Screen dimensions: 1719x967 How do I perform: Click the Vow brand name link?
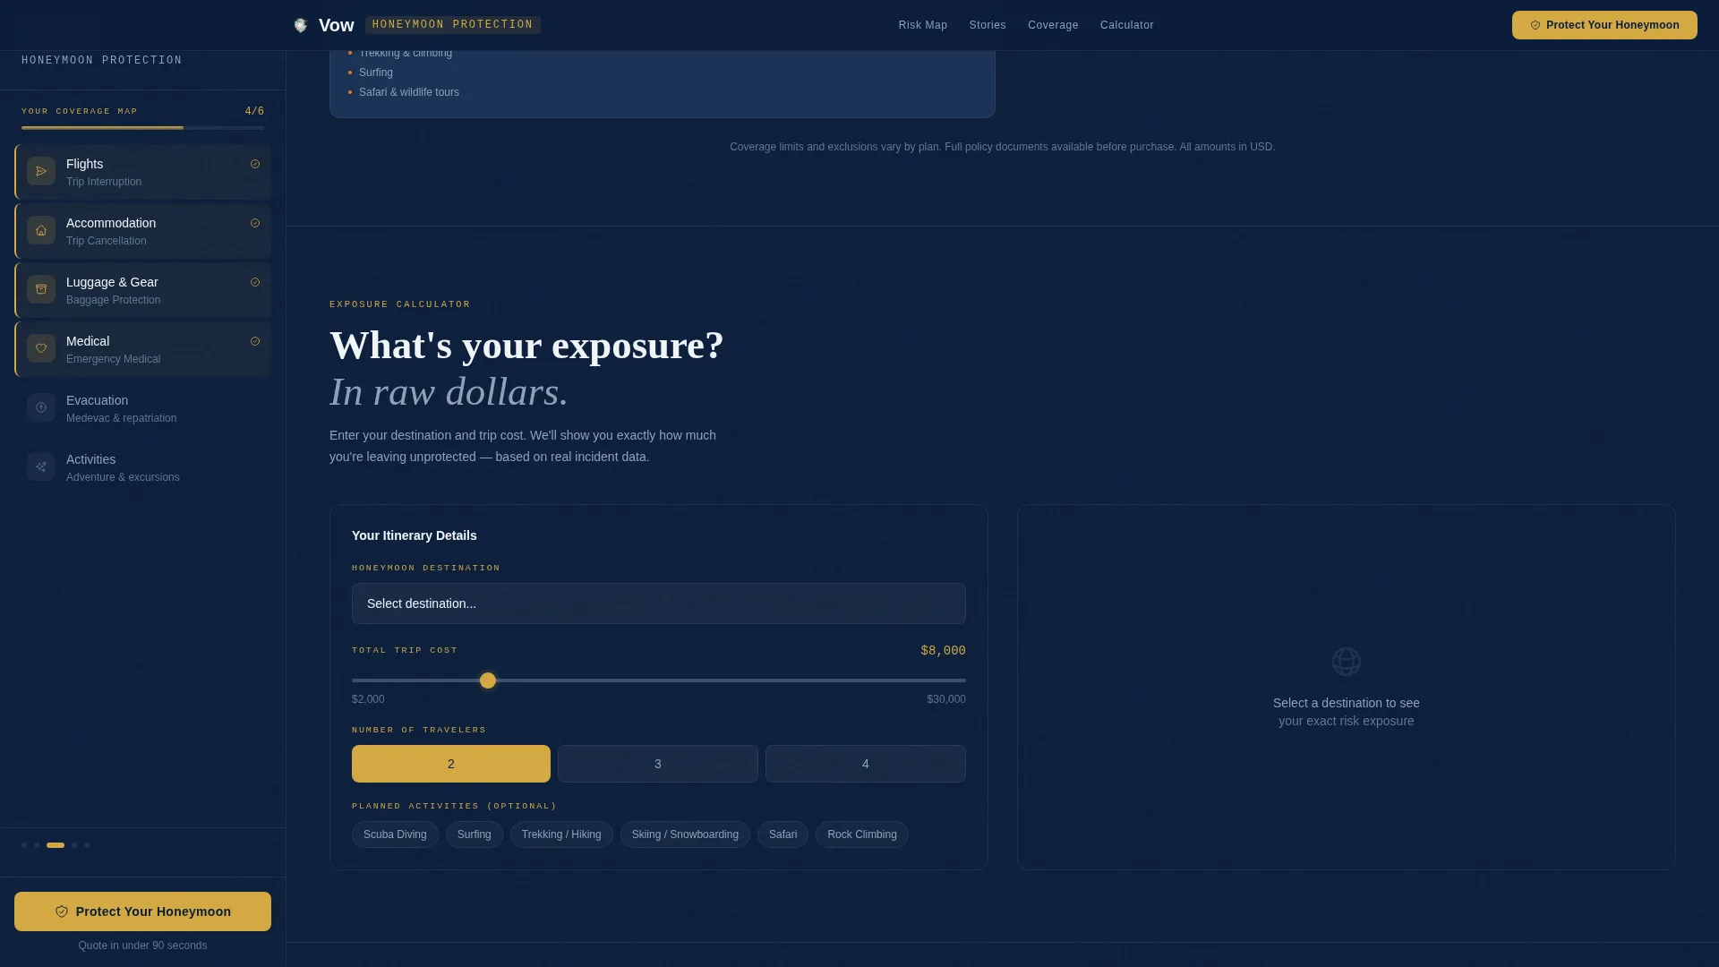(336, 25)
